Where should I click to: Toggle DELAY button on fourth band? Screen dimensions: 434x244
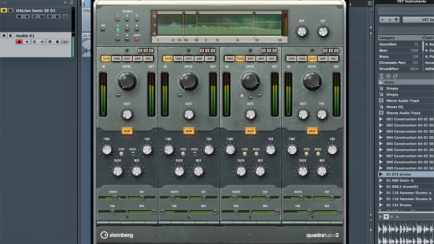click(312, 131)
